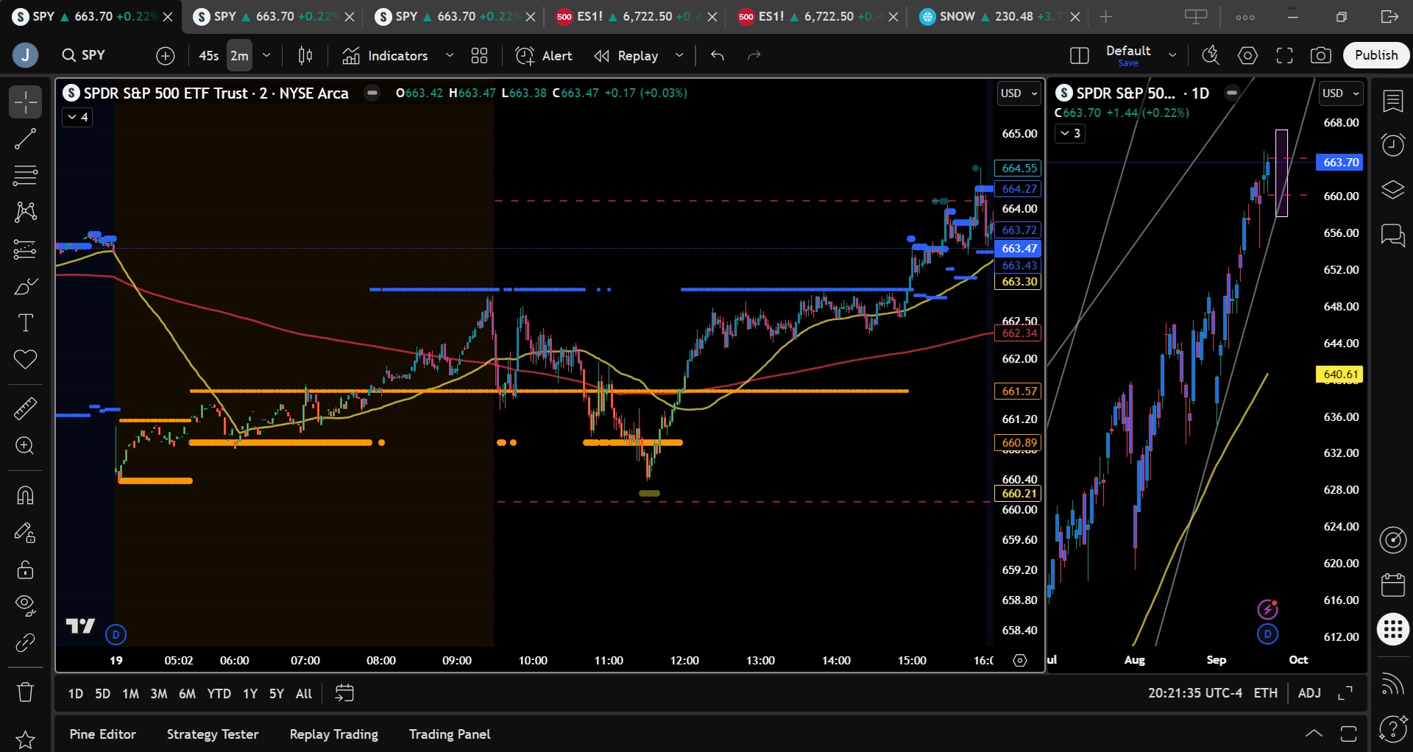The image size is (1413, 752).
Task: Open USD currency dropdown on 2m chart
Action: 1019,93
